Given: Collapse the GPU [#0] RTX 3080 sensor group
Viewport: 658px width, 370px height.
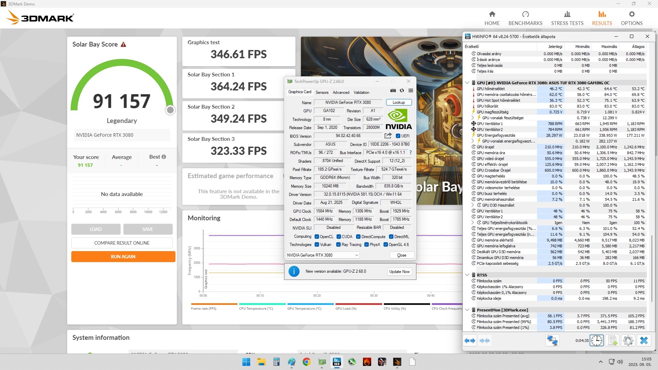Looking at the screenshot, I should coord(467,83).
